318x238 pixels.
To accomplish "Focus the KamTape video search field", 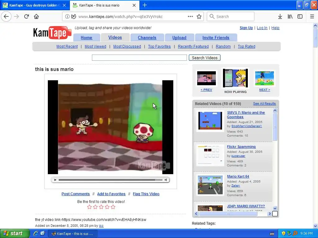I will coord(139,58).
